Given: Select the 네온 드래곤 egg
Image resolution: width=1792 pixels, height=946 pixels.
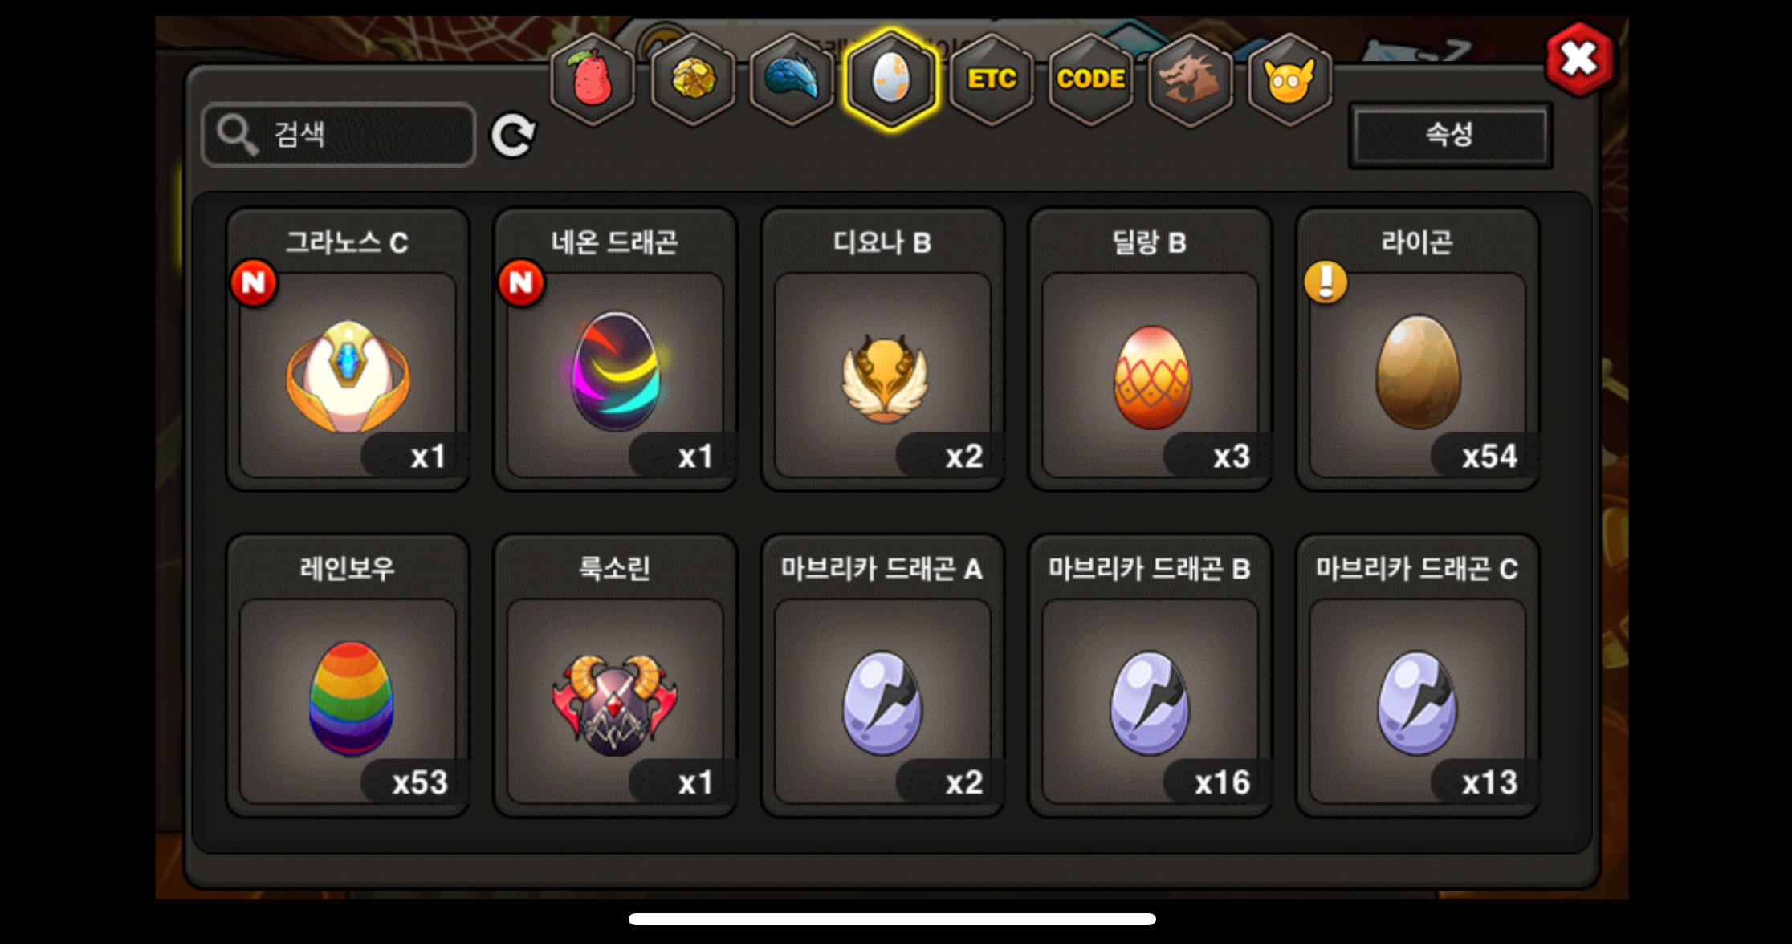Looking at the screenshot, I should (x=615, y=349).
